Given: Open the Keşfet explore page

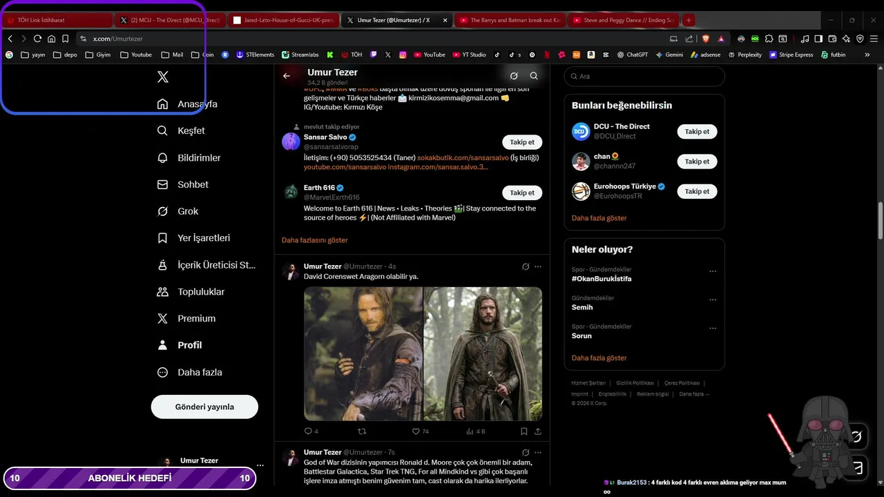Looking at the screenshot, I should tap(182, 130).
